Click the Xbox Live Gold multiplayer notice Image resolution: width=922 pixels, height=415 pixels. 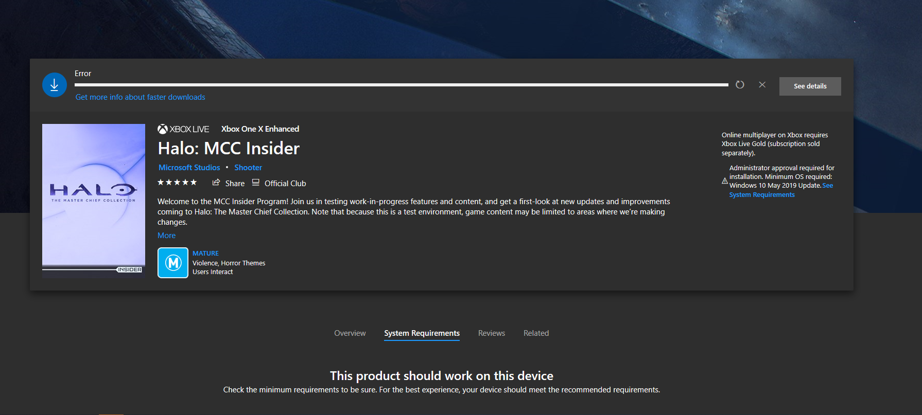pyautogui.click(x=775, y=144)
